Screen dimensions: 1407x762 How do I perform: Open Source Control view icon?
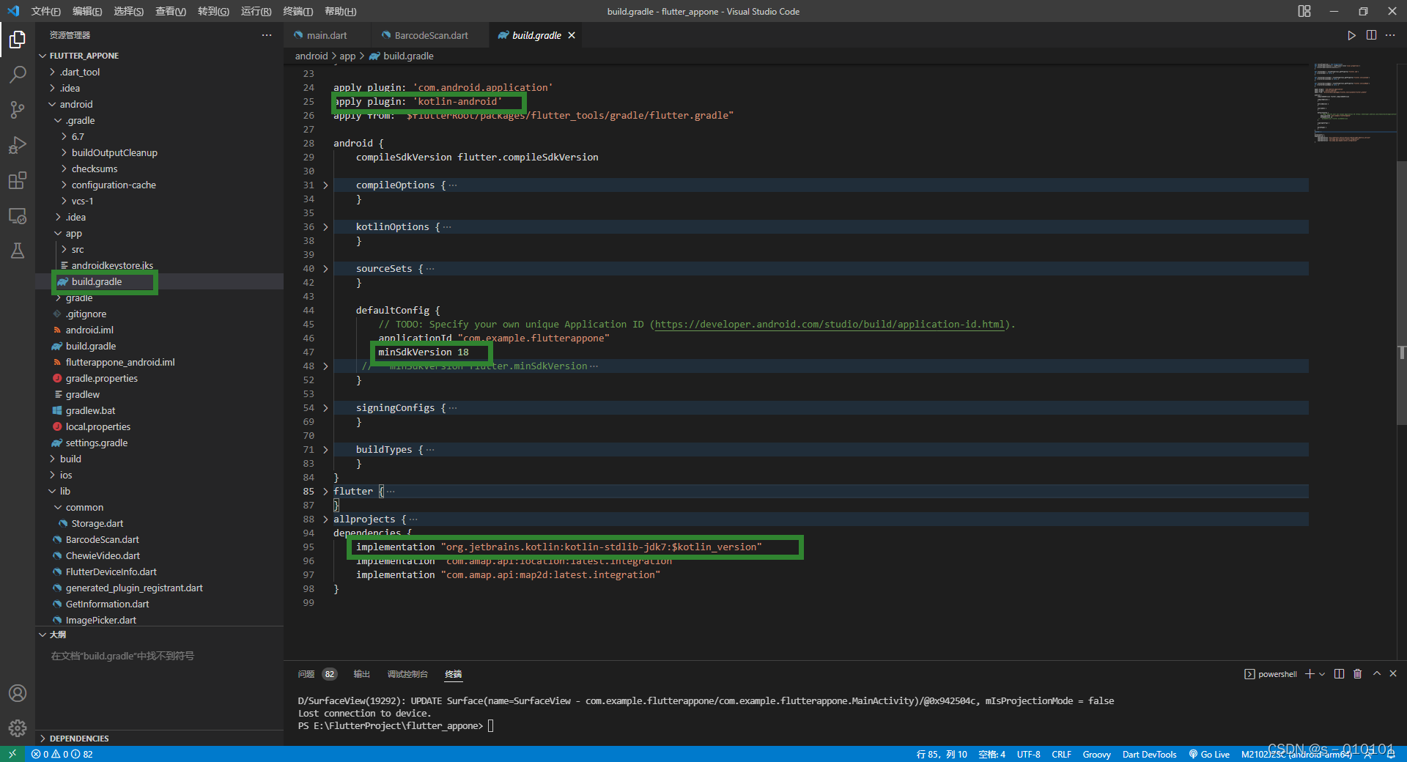coord(18,110)
